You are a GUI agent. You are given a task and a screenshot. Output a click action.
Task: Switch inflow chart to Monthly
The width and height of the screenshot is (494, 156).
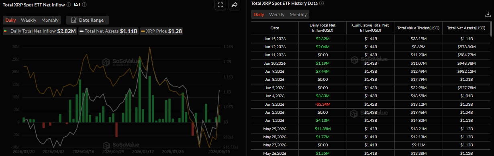click(50, 20)
